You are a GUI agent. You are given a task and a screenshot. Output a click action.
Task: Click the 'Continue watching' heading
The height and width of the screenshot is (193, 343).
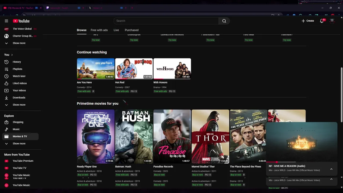92,52
